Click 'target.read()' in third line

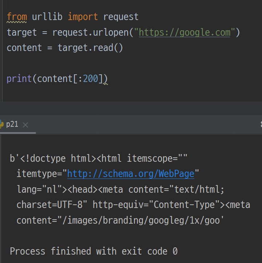tap(90, 48)
